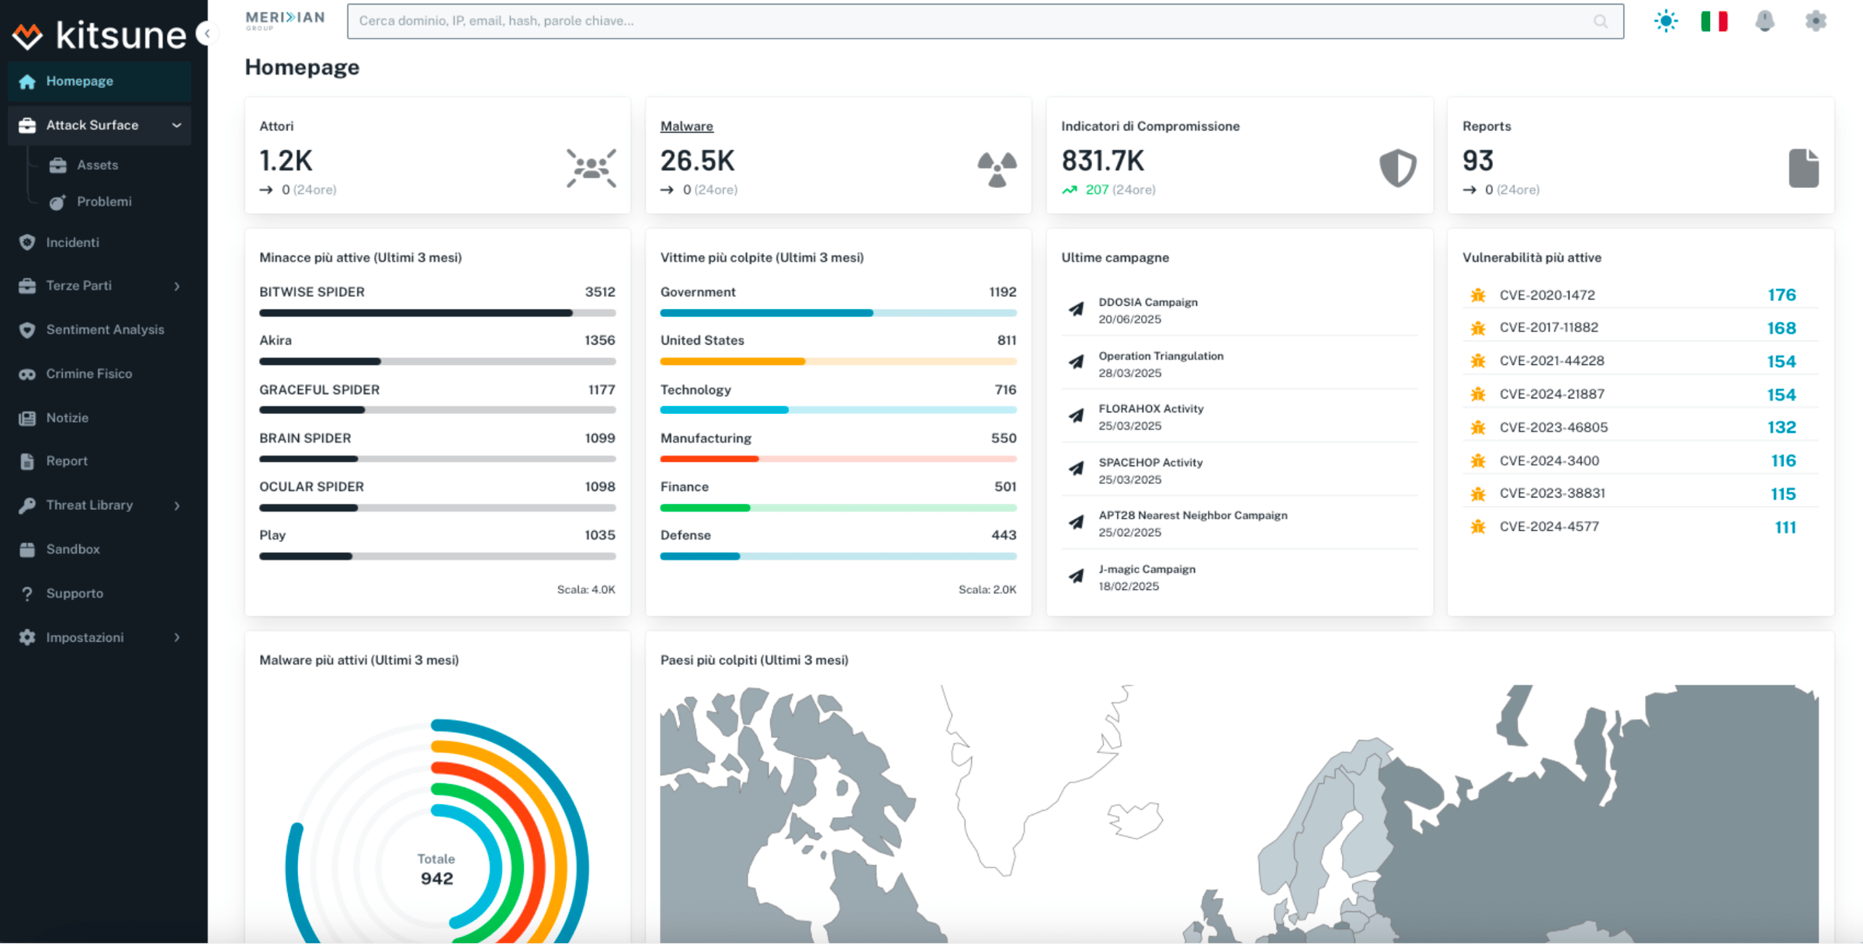Open the Sandbox section
The image size is (1863, 944).
coord(71,549)
